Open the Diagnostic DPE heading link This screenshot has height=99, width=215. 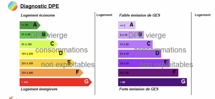pyautogui.click(x=40, y=6)
